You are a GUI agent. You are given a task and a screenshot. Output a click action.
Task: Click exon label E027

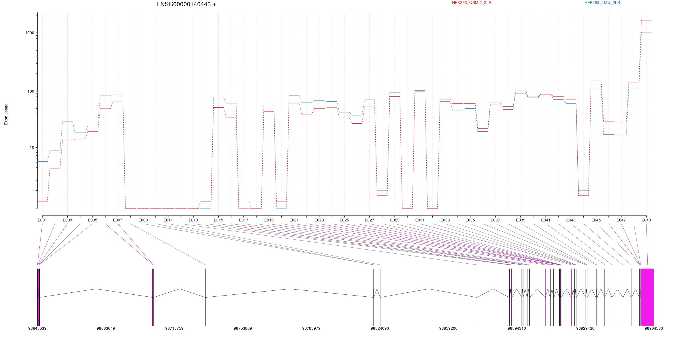coord(369,220)
